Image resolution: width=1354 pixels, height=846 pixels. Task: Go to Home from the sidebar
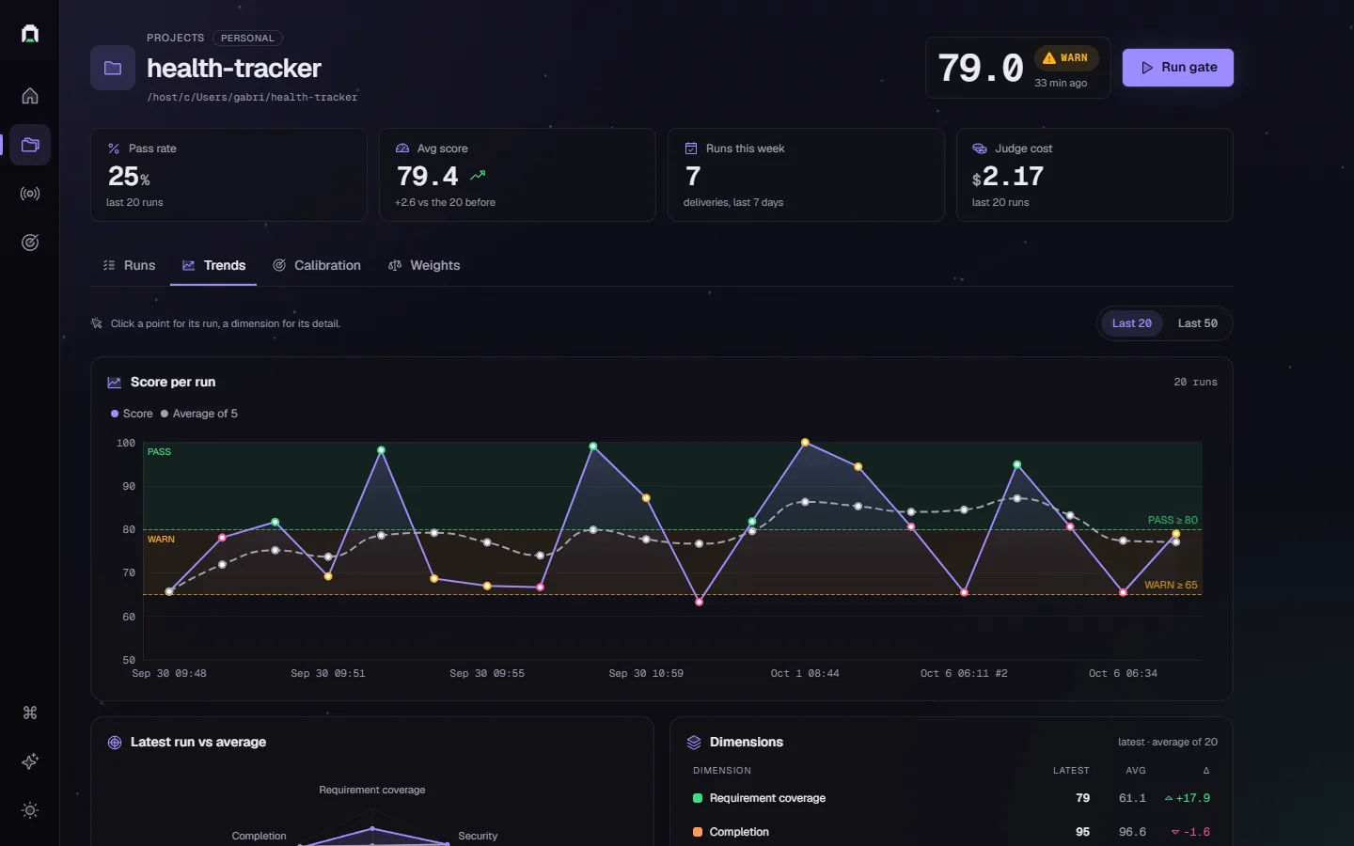click(x=30, y=96)
